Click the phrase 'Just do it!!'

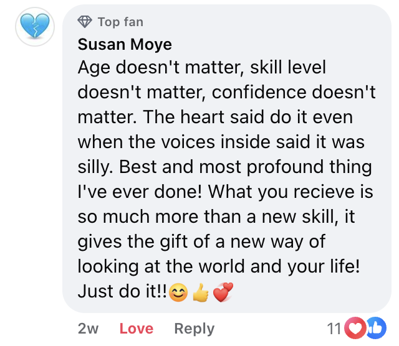pos(122,291)
